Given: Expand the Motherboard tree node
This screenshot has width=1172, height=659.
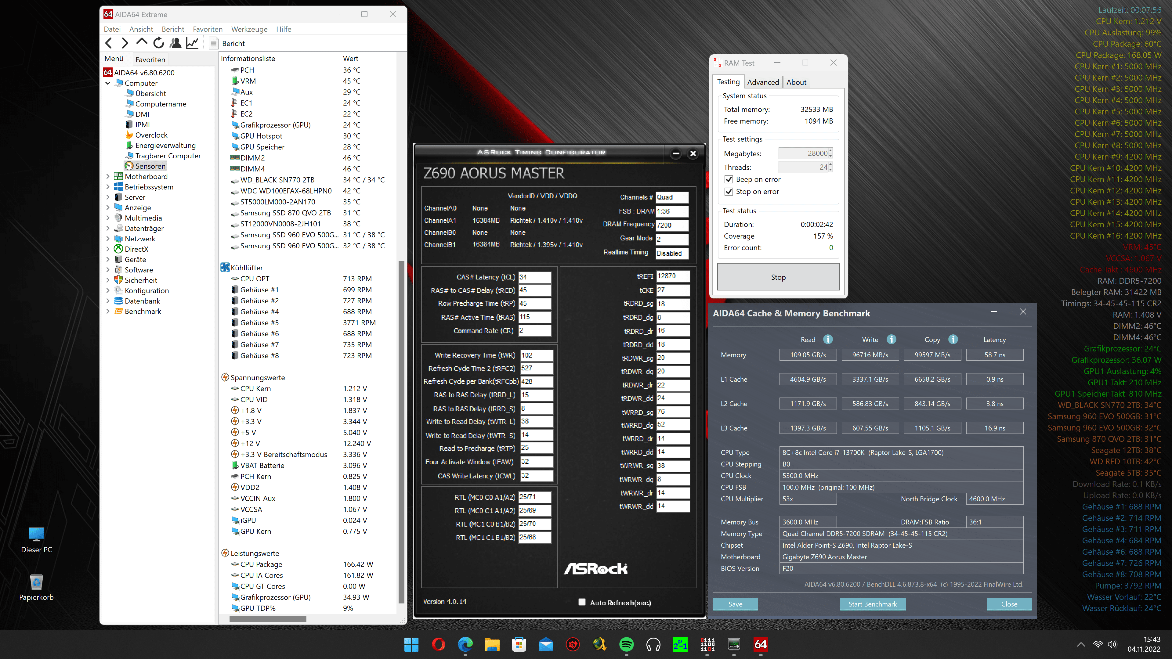Looking at the screenshot, I should click(x=108, y=176).
